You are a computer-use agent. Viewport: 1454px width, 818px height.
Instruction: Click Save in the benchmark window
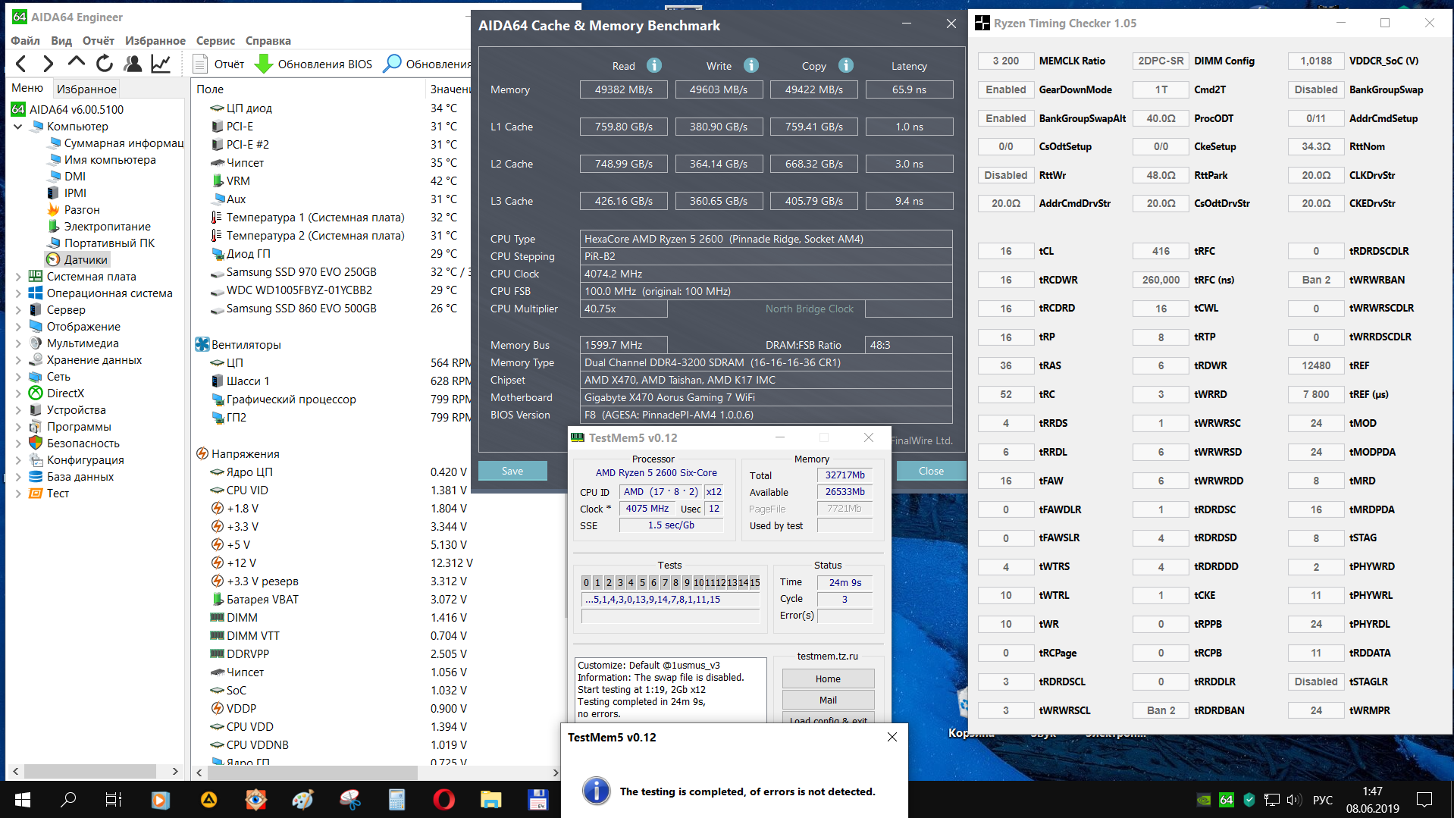click(x=512, y=471)
